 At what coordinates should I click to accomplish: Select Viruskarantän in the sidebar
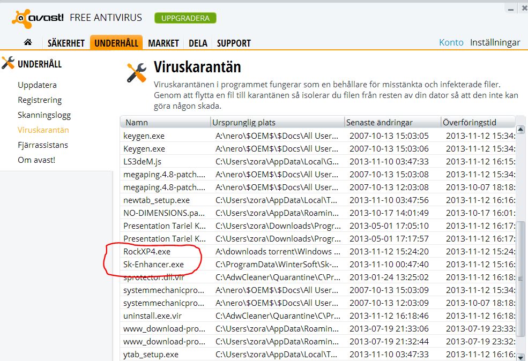pos(43,130)
